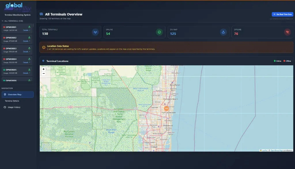The height and width of the screenshot is (169, 295).
Task: Open Details for terminal OPMOB002
Action: click(26, 41)
